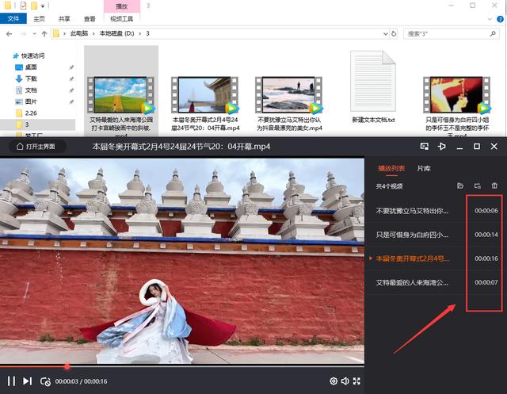Click the timer icon next to playback time
This screenshot has width=507, height=394.
pyautogui.click(x=46, y=381)
